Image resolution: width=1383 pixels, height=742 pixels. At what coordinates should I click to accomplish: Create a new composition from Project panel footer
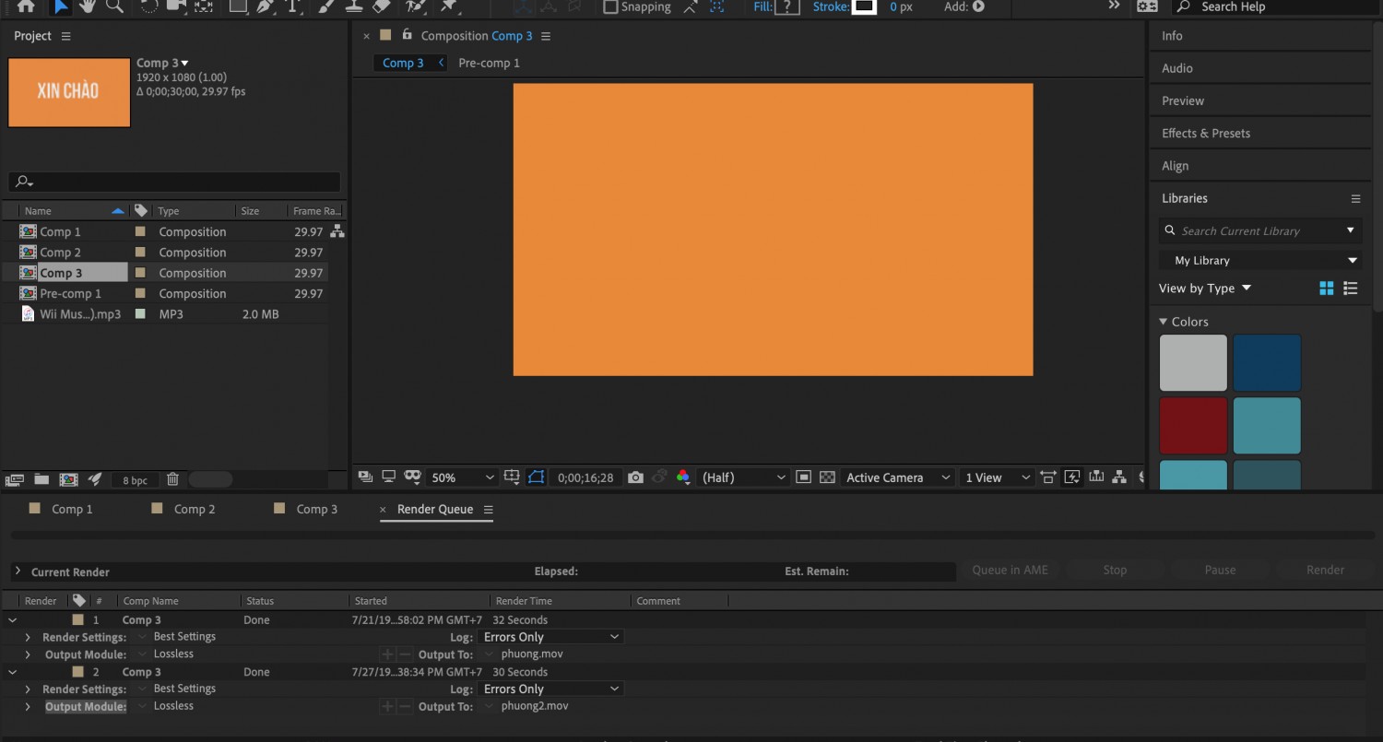[68, 479]
